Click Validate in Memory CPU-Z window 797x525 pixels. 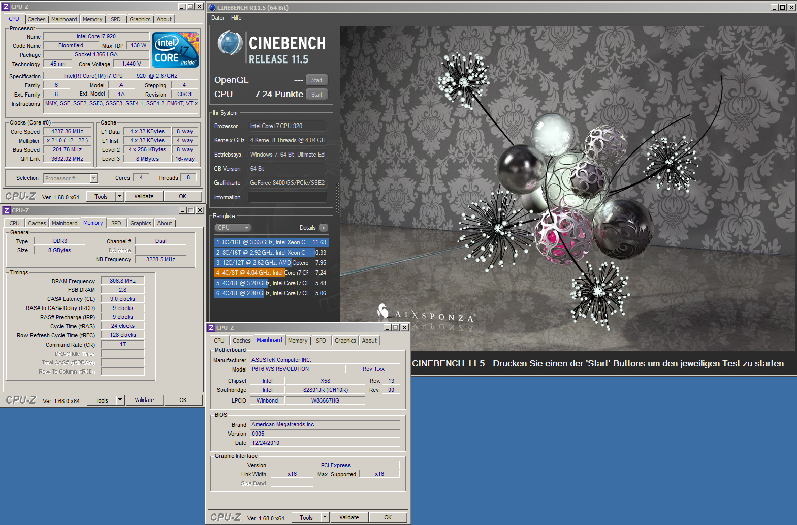coord(144,400)
